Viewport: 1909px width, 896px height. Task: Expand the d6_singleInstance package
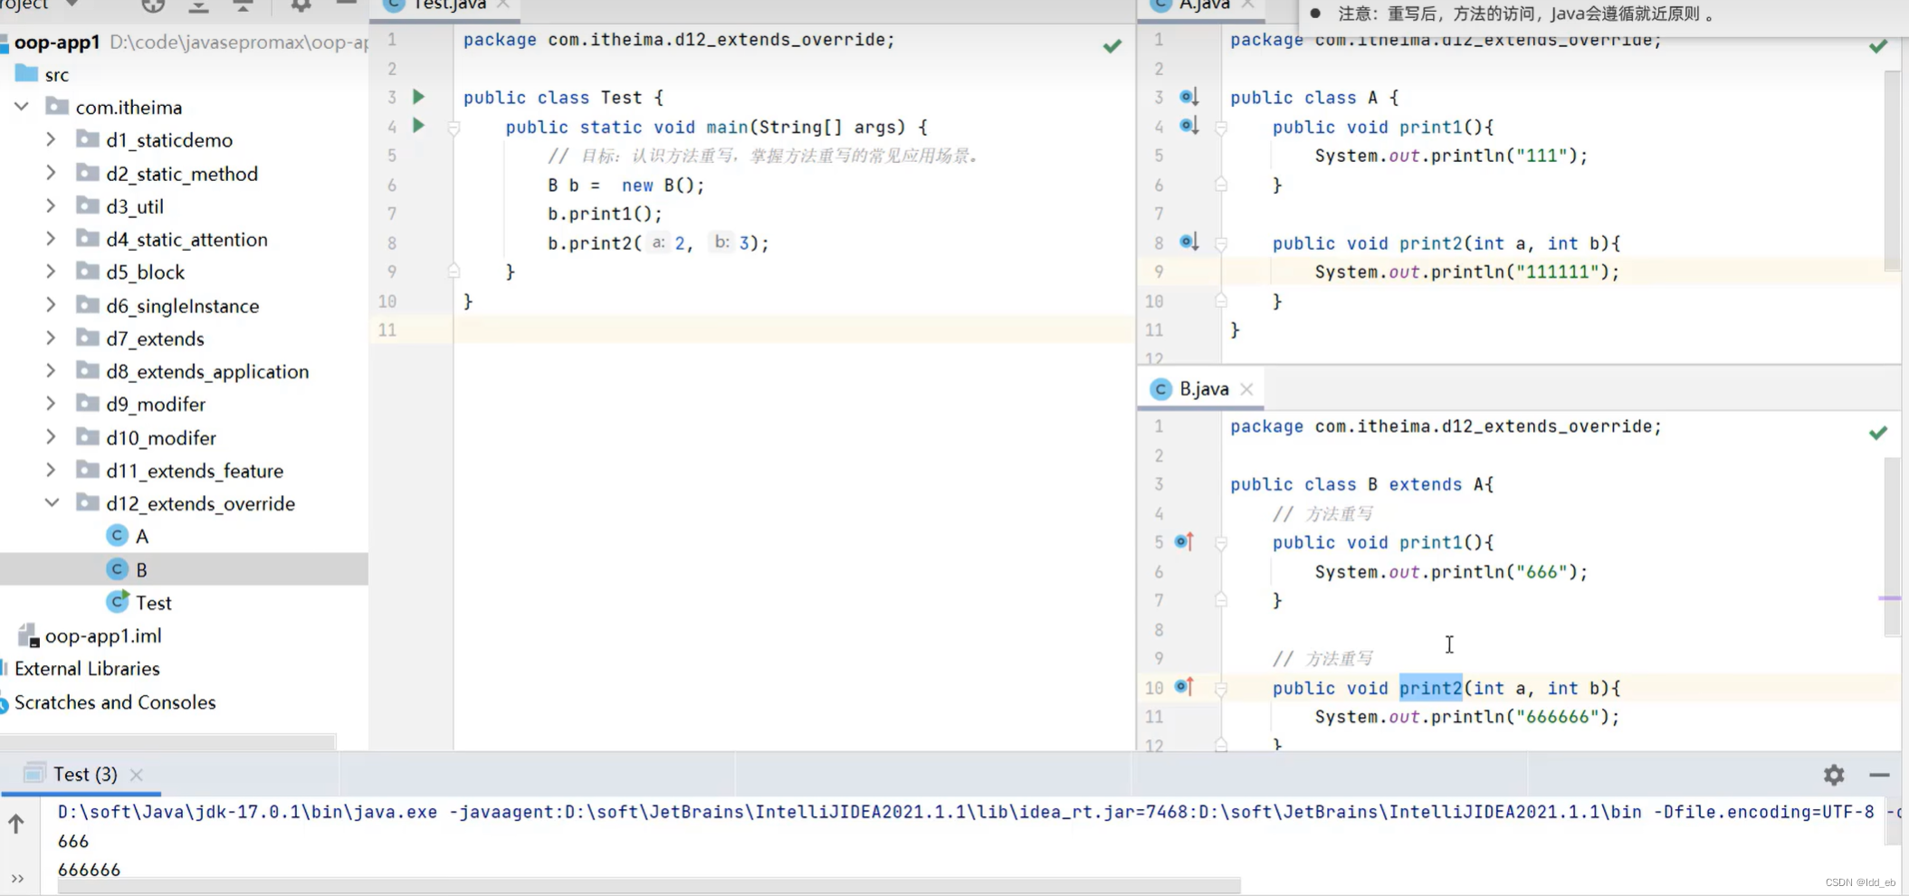tap(52, 306)
